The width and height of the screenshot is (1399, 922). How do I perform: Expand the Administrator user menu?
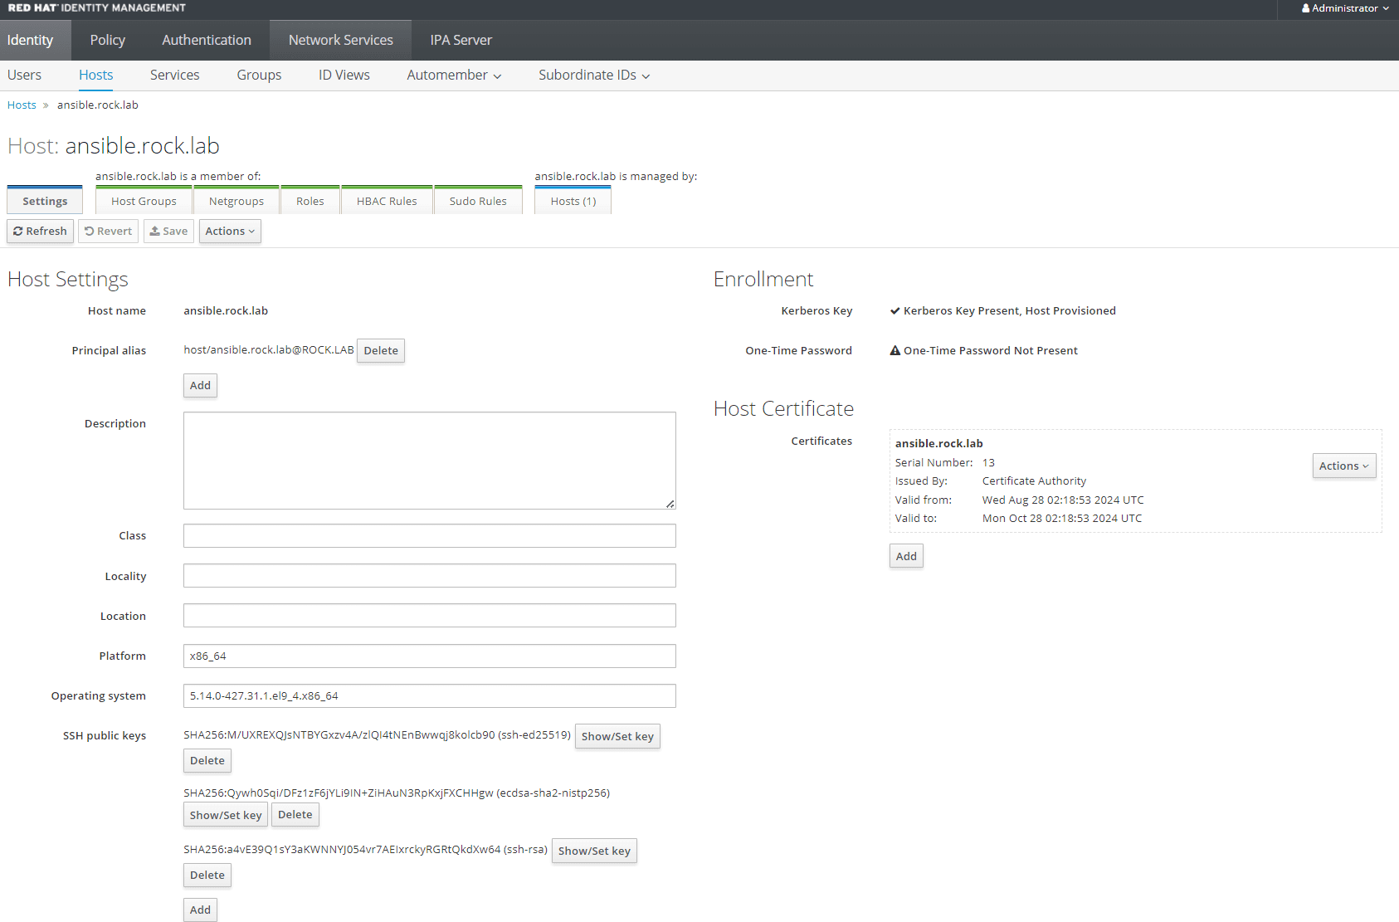pos(1344,8)
